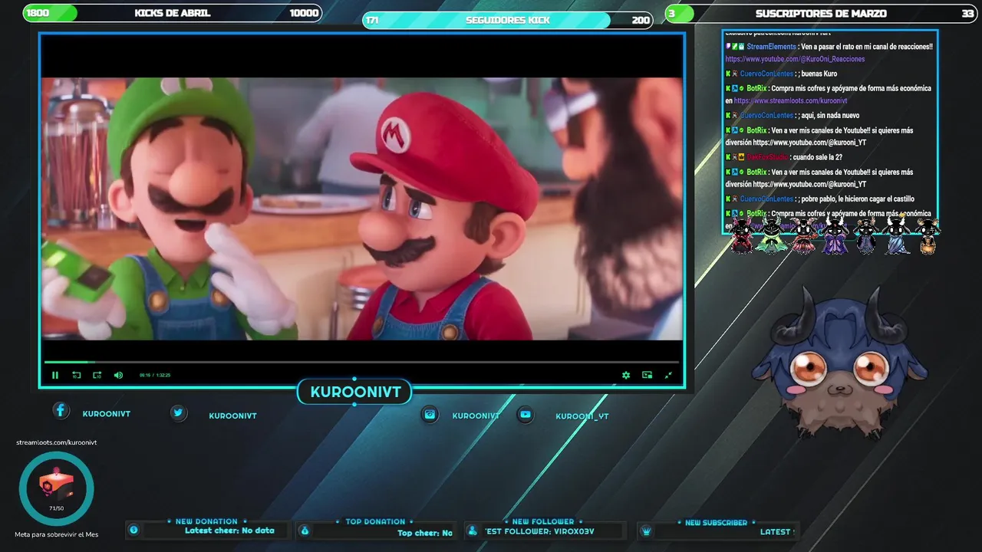Image resolution: width=982 pixels, height=552 pixels.
Task: Click the horned blue vtuber mascot avatar
Action: coord(841,363)
